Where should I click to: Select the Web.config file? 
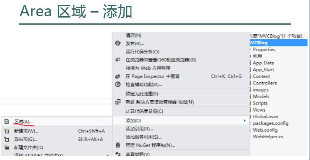265,130
